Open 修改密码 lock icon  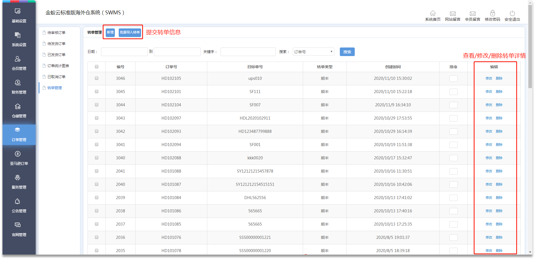(492, 14)
